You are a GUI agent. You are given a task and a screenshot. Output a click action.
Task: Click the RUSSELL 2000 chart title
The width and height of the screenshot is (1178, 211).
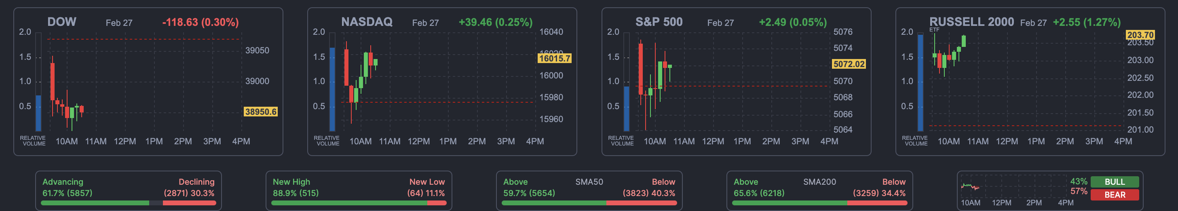(971, 21)
